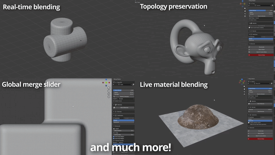275x155 pixels.
Task: Toggle the camera view icon in Live material blending viewport
Action: 244,92
